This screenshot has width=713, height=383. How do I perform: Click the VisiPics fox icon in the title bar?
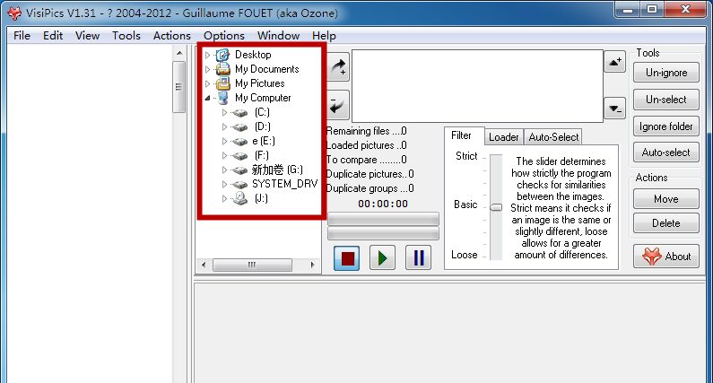(14, 13)
